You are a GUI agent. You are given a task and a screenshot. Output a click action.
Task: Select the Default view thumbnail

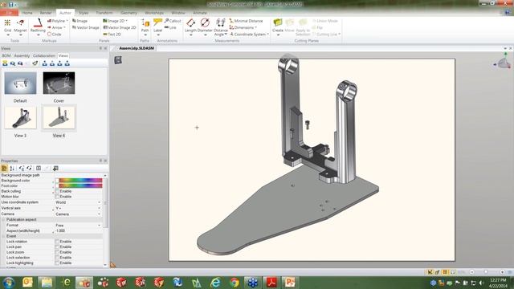pos(20,83)
